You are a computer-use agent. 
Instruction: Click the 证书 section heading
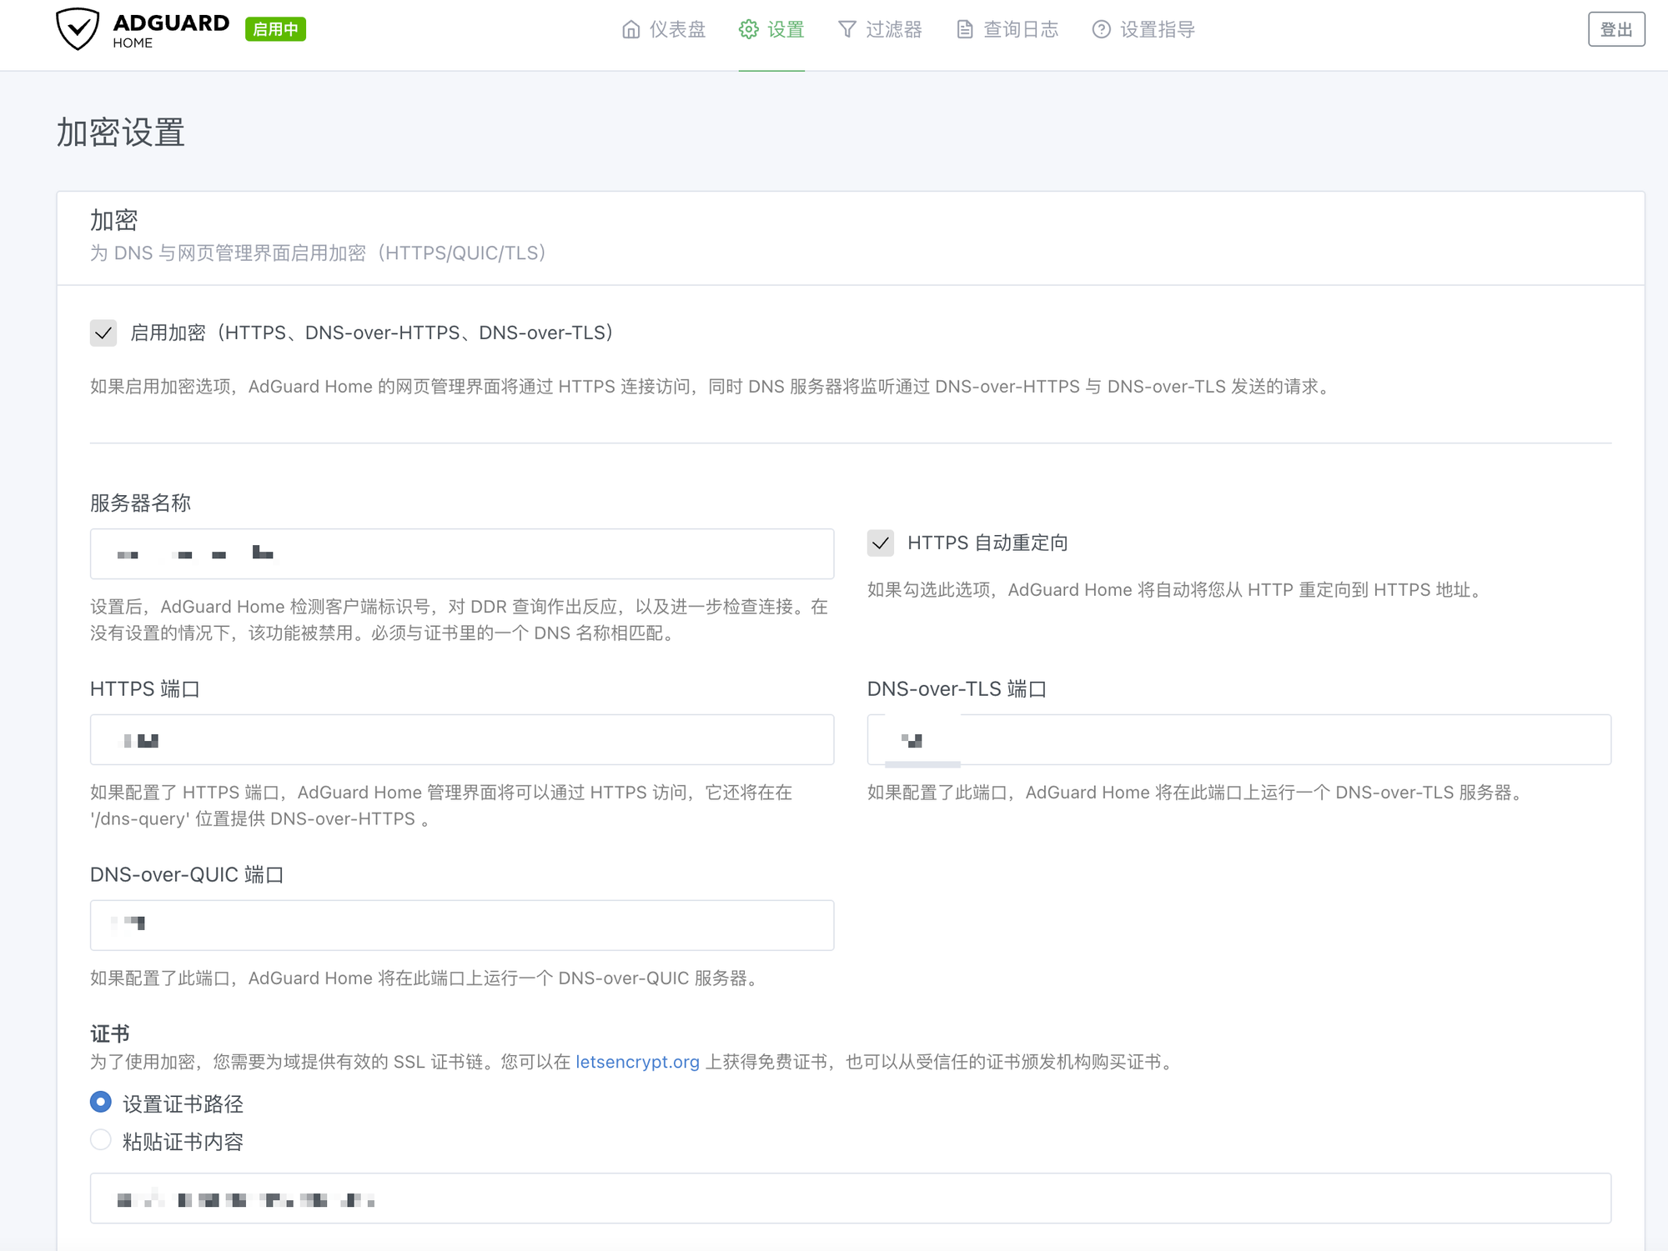pyautogui.click(x=110, y=1034)
